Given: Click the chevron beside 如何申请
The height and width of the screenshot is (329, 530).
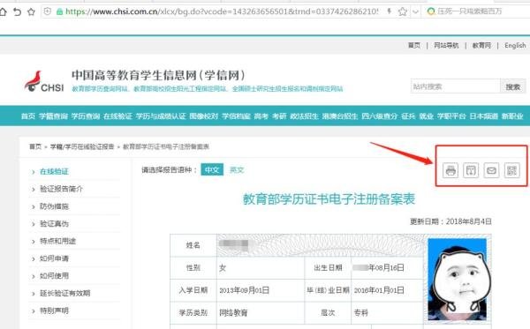Looking at the screenshot, I should tap(34, 259).
